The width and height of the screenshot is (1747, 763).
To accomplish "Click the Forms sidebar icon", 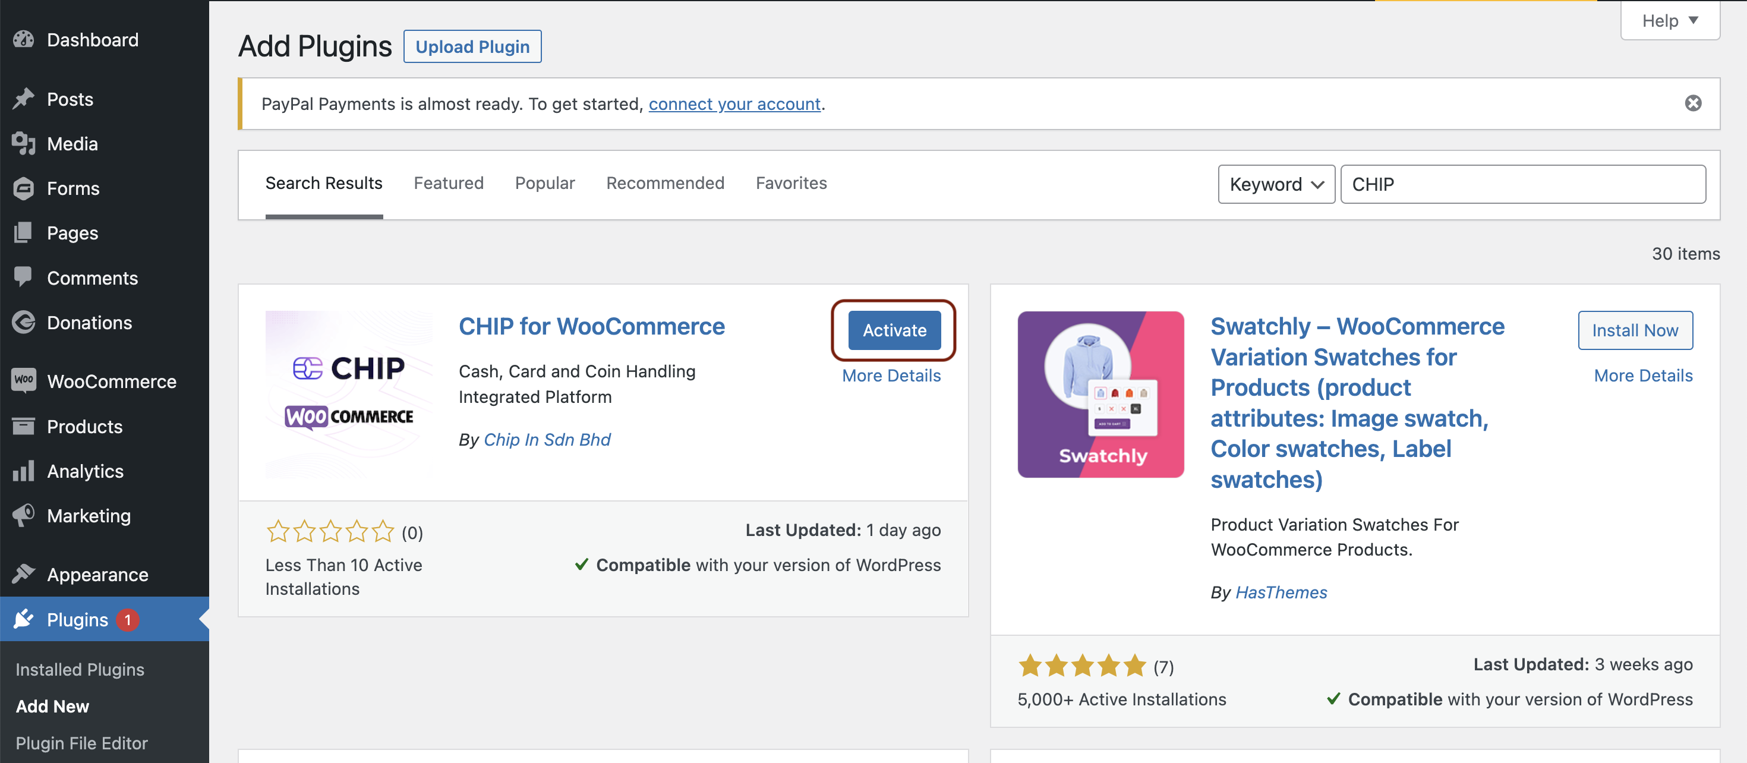I will pyautogui.click(x=24, y=188).
